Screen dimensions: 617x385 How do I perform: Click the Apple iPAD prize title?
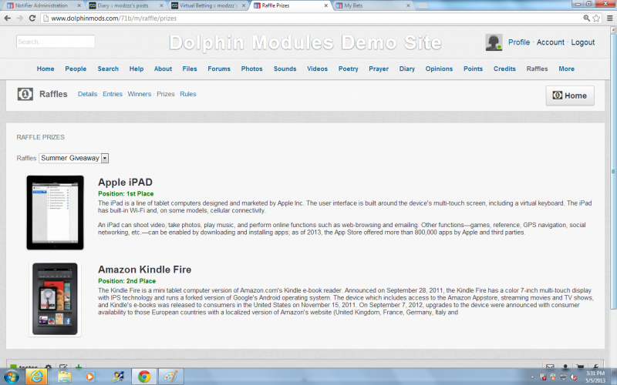(x=125, y=182)
